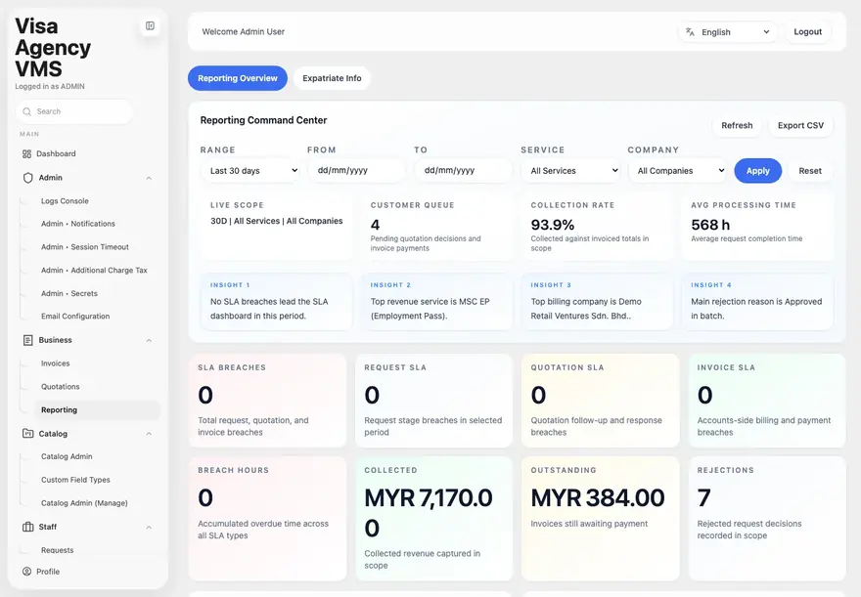Viewport: 861px width, 597px height.
Task: Open Admin Session Timeout menu item
Action: click(x=84, y=247)
